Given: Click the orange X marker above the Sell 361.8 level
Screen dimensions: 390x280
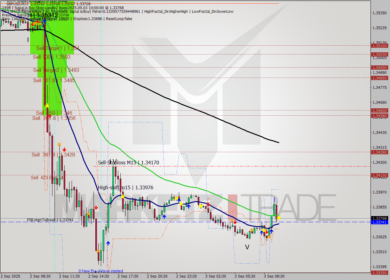Looking at the screenshot, I should point(59,144).
